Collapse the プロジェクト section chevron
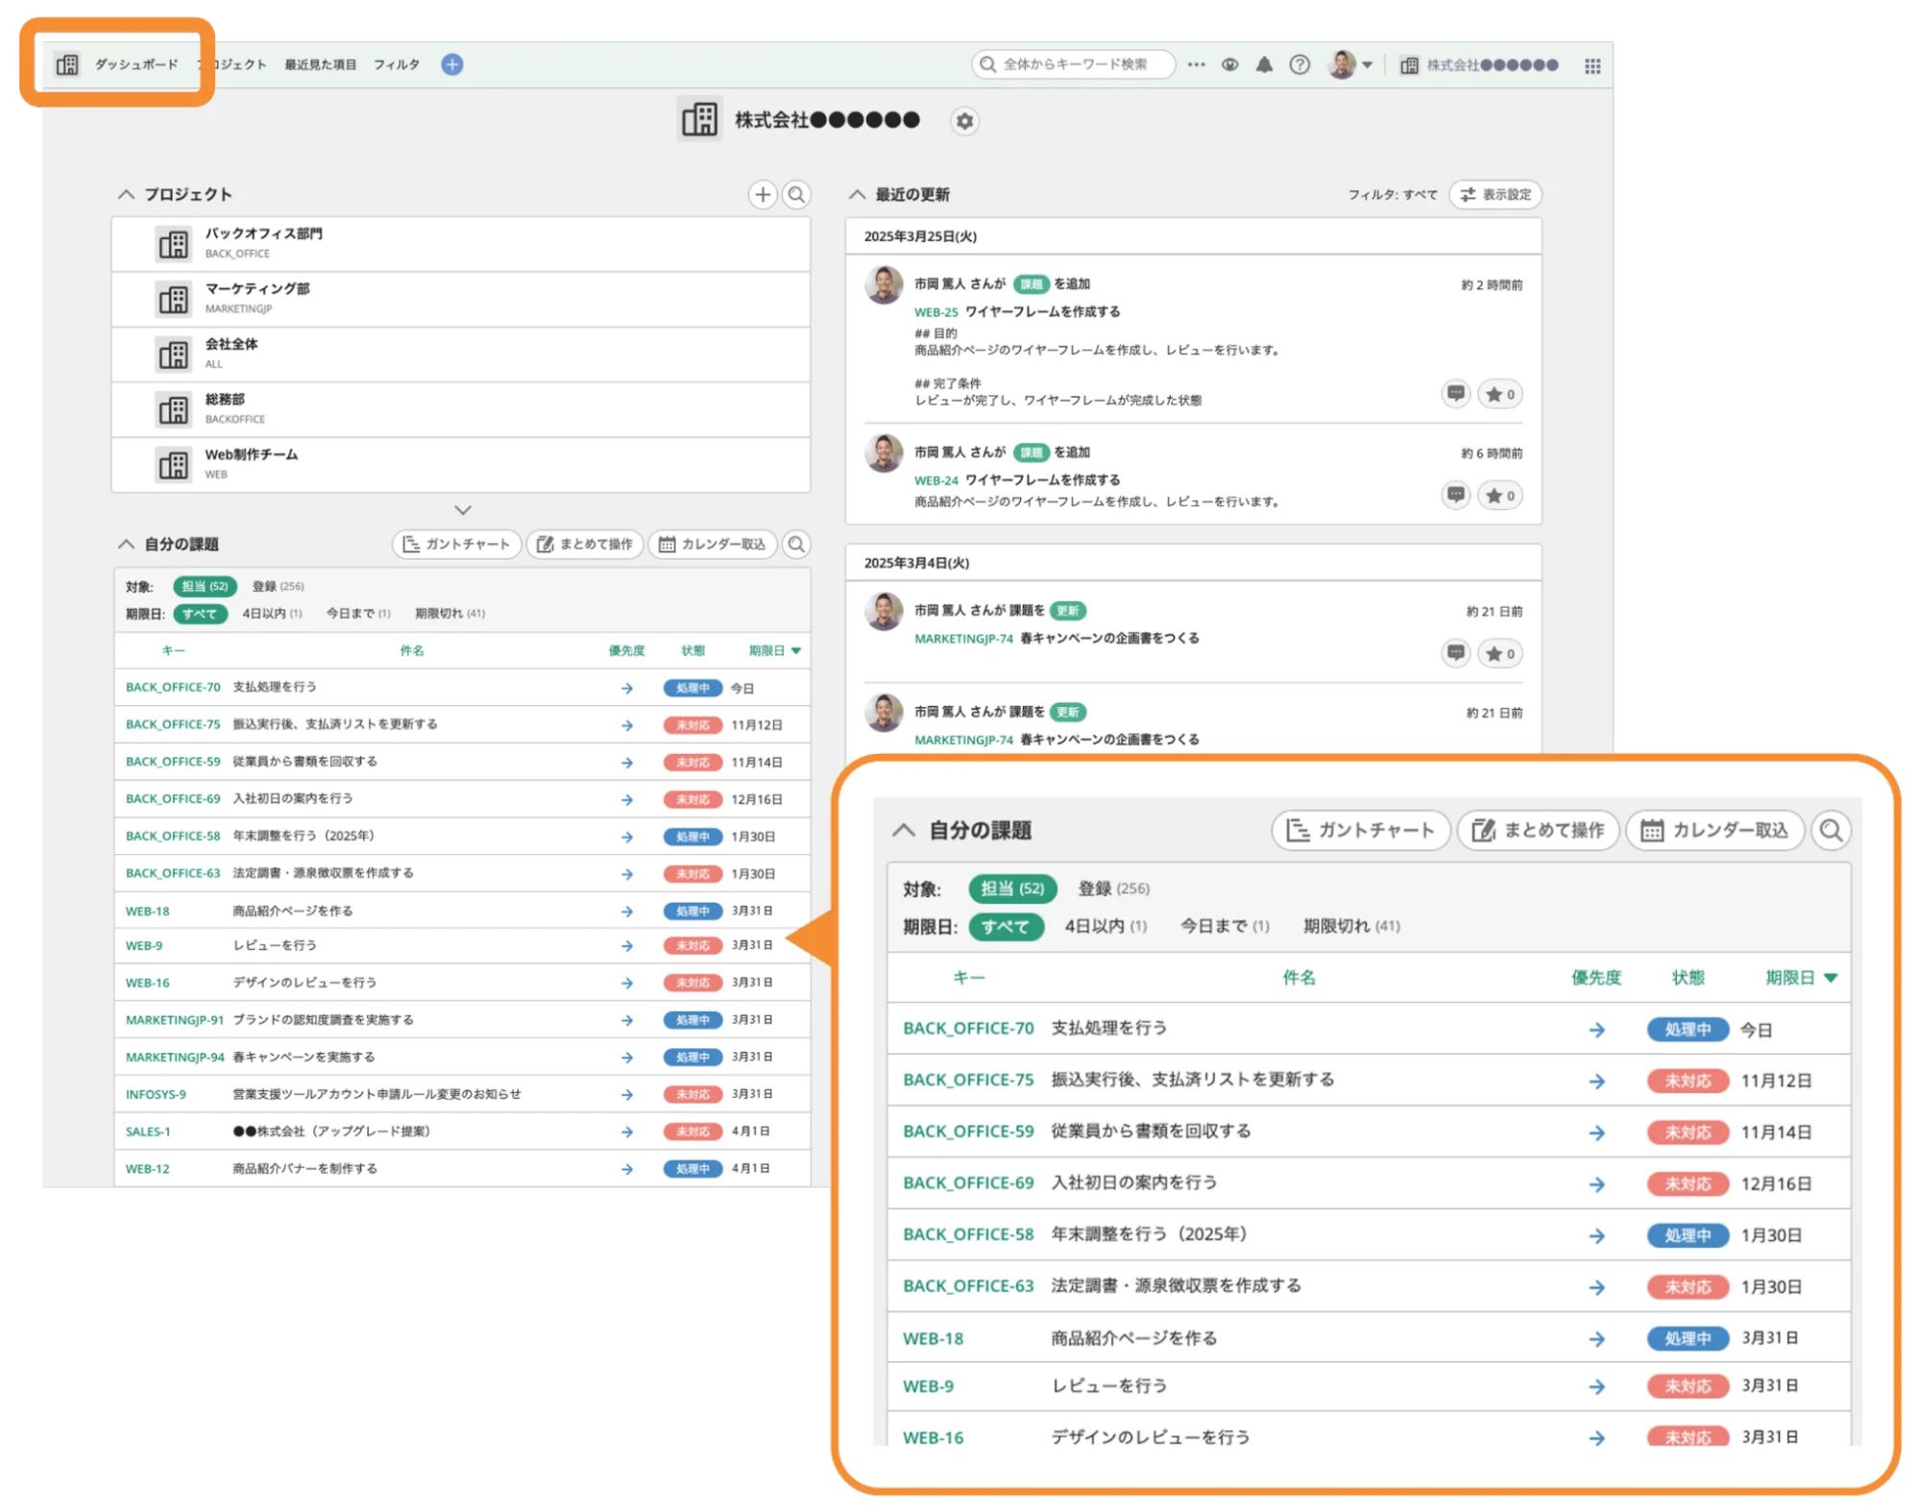 coord(126,194)
